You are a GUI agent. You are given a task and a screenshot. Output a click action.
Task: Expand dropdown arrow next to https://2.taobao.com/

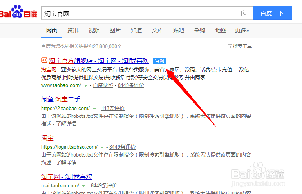[x=94, y=109]
